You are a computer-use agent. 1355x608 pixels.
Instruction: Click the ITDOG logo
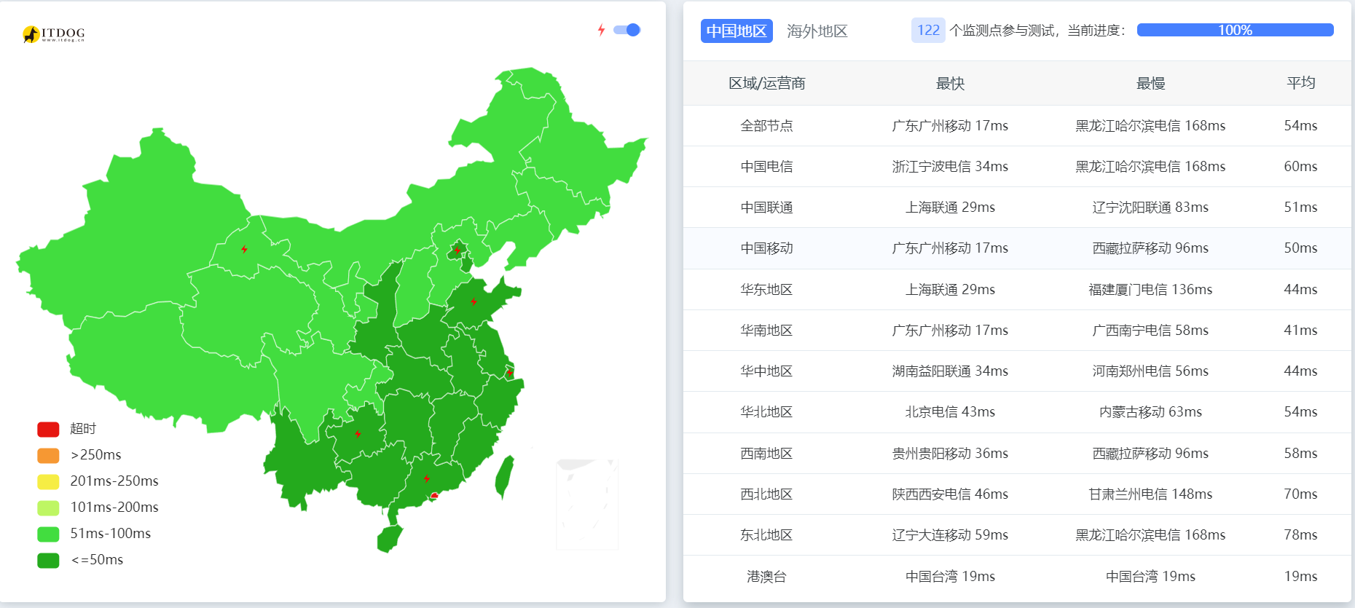click(54, 34)
